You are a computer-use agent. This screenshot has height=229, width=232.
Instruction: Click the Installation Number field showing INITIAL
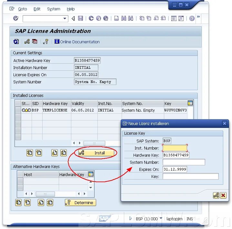click(86, 68)
